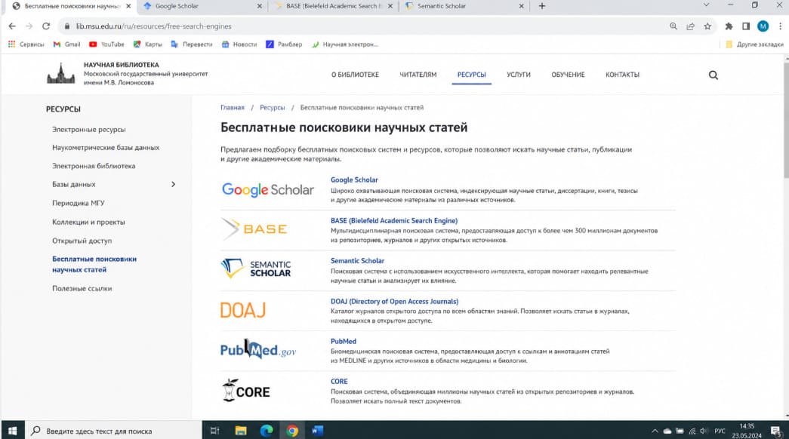Show hidden system tray icons
Image resolution: width=789 pixels, height=439 pixels.
tap(655, 431)
